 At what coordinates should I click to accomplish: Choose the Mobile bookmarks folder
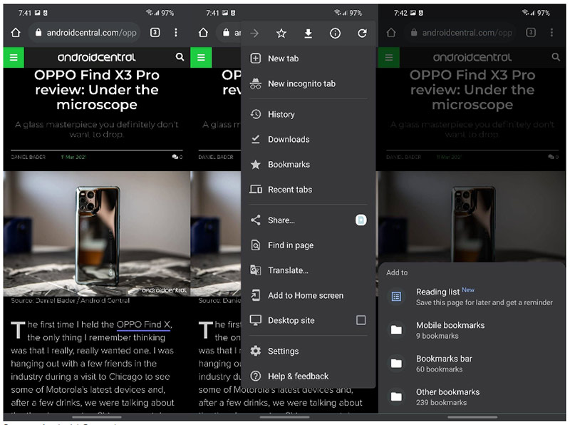click(x=472, y=330)
